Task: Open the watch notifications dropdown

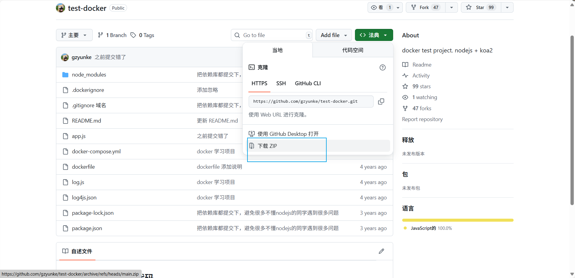Action: tap(385, 7)
